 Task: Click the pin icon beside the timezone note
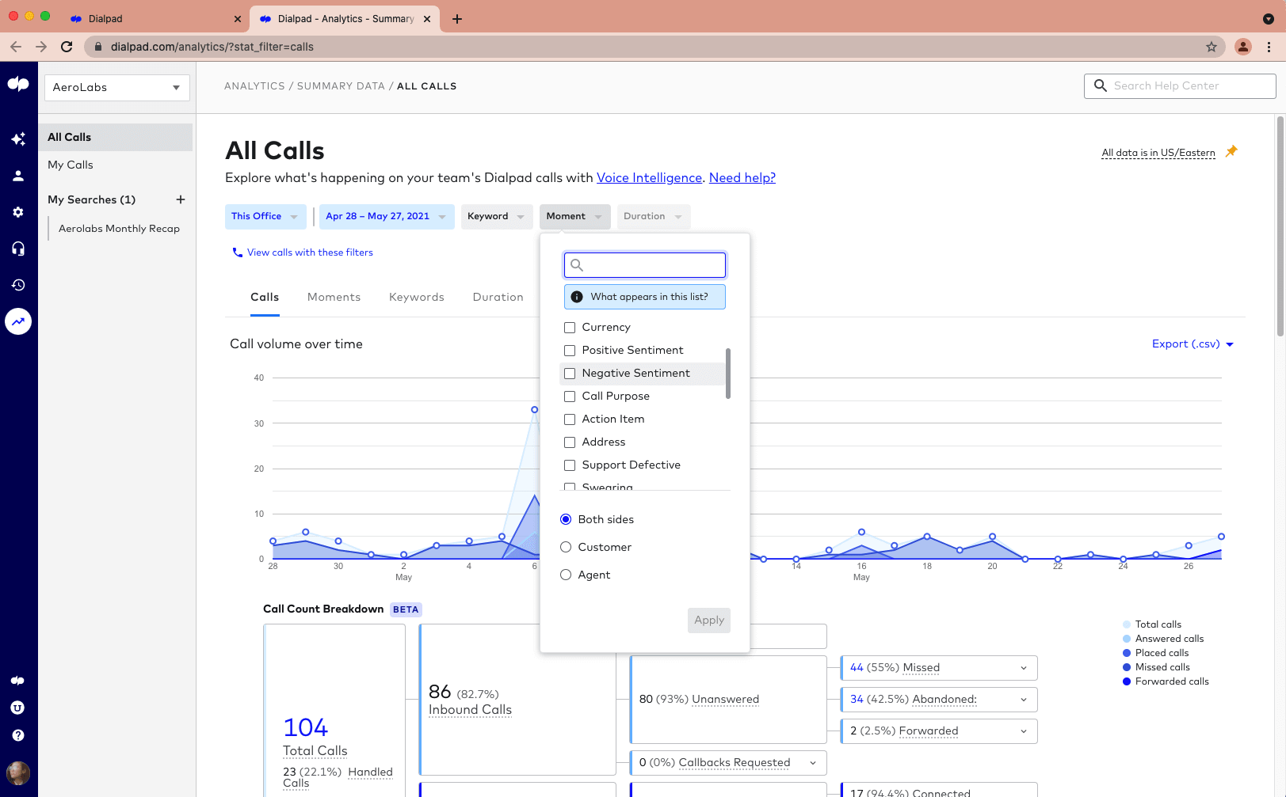point(1231,151)
